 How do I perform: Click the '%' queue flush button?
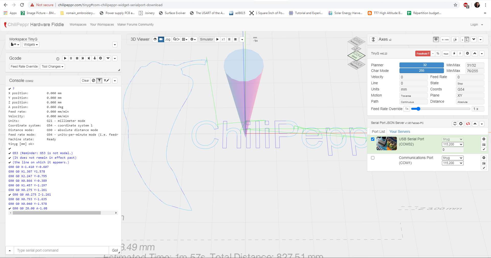pyautogui.click(x=438, y=53)
